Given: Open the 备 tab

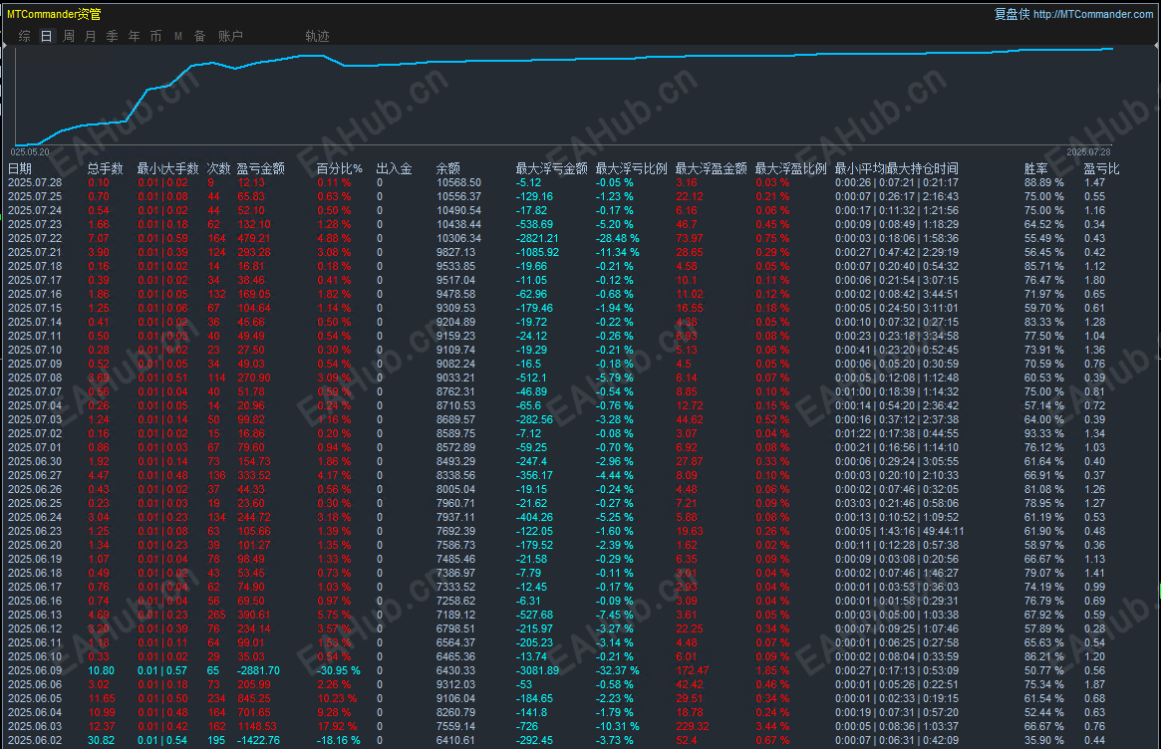Looking at the screenshot, I should pyautogui.click(x=200, y=36).
